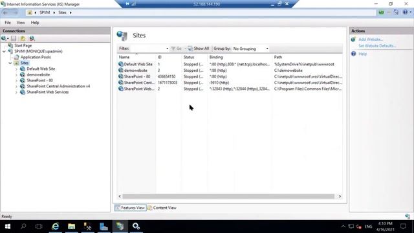Click the demowebsite row icon in Sites list

click(x=121, y=71)
